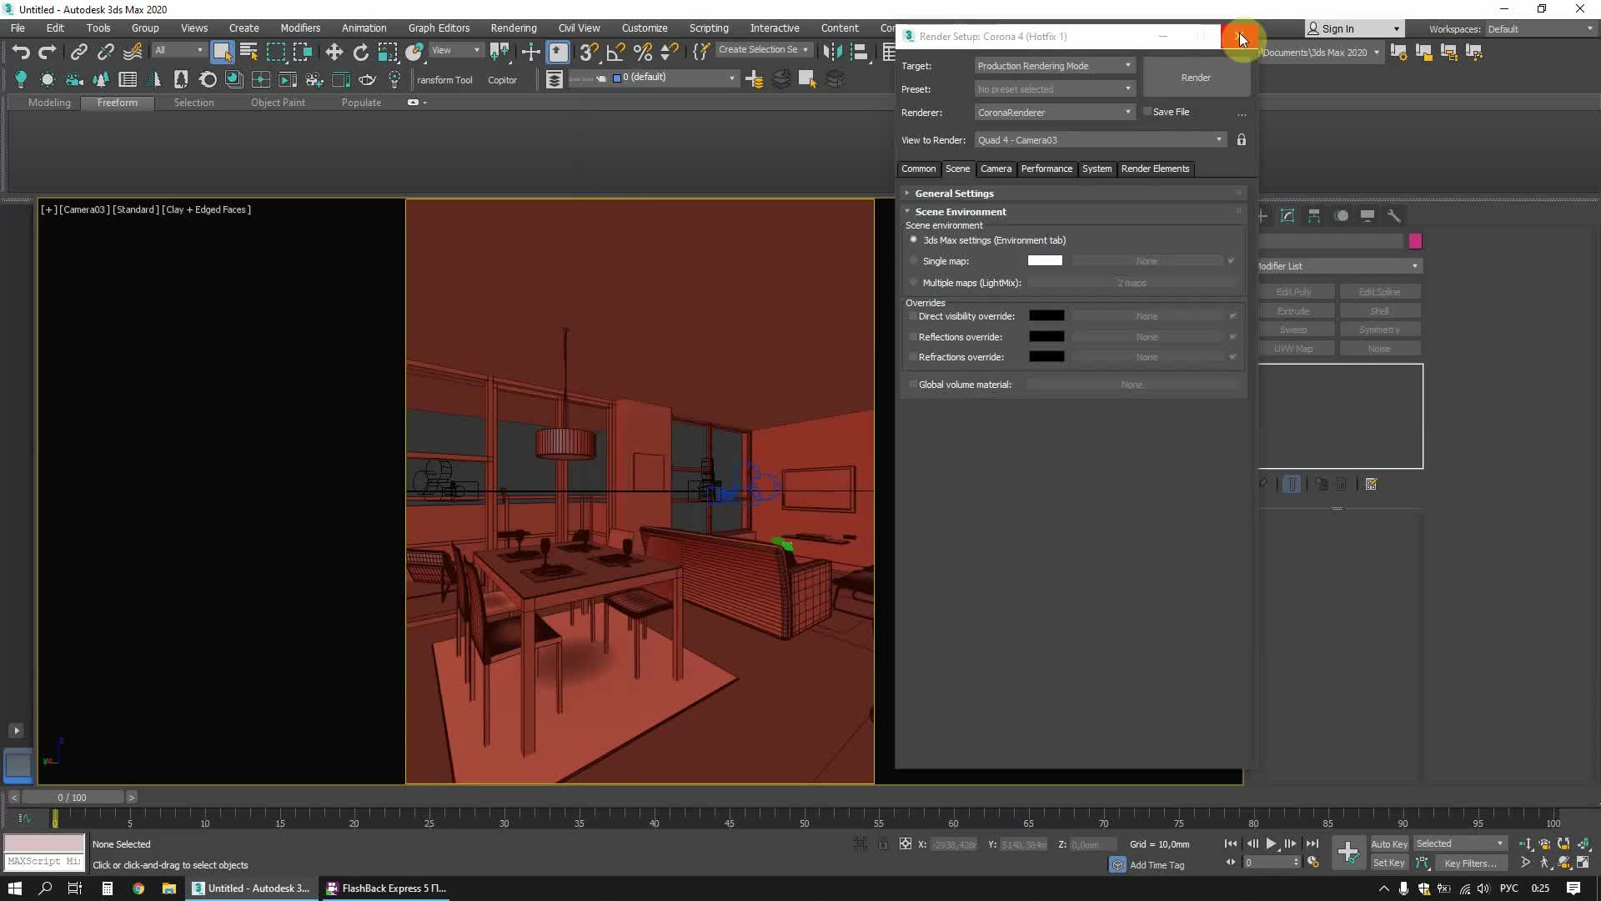Click the Redo arrow icon
1601x901 pixels.
coord(48,52)
